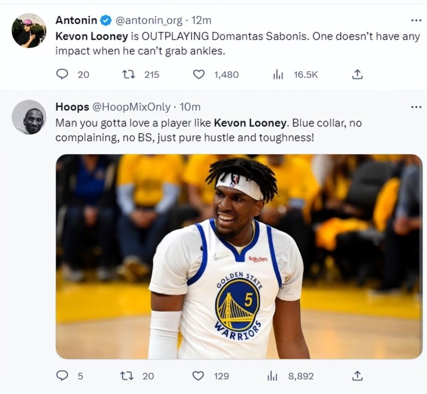Click the Antonin display name

point(76,20)
